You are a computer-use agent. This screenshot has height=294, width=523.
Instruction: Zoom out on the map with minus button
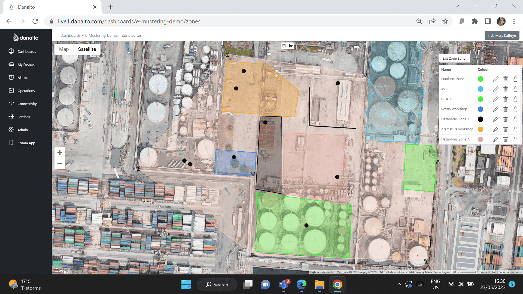[60, 163]
